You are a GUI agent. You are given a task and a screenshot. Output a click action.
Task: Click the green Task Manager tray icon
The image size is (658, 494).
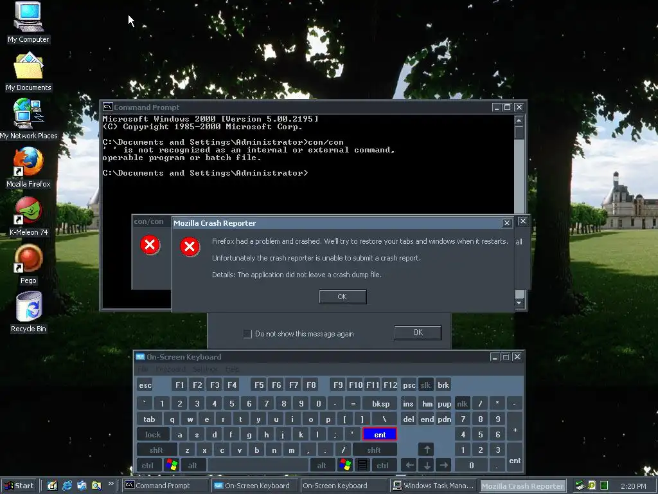click(x=604, y=486)
